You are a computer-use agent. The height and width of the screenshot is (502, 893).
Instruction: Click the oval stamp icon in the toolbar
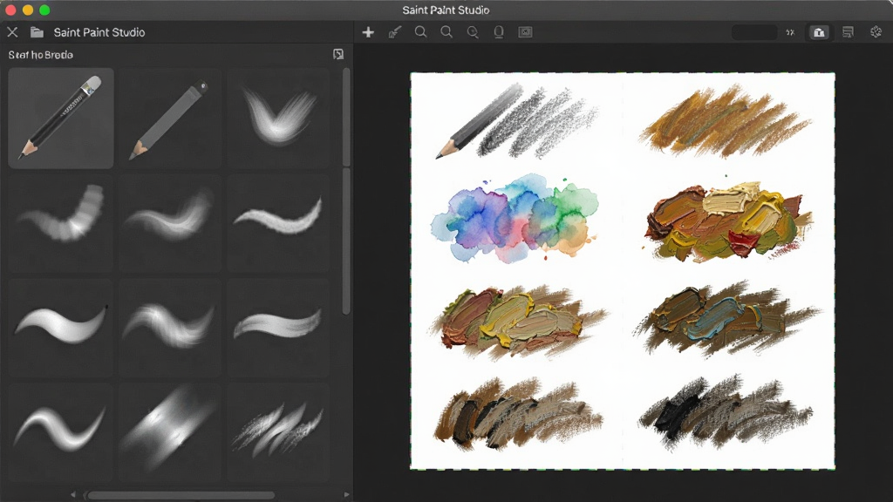coord(499,32)
